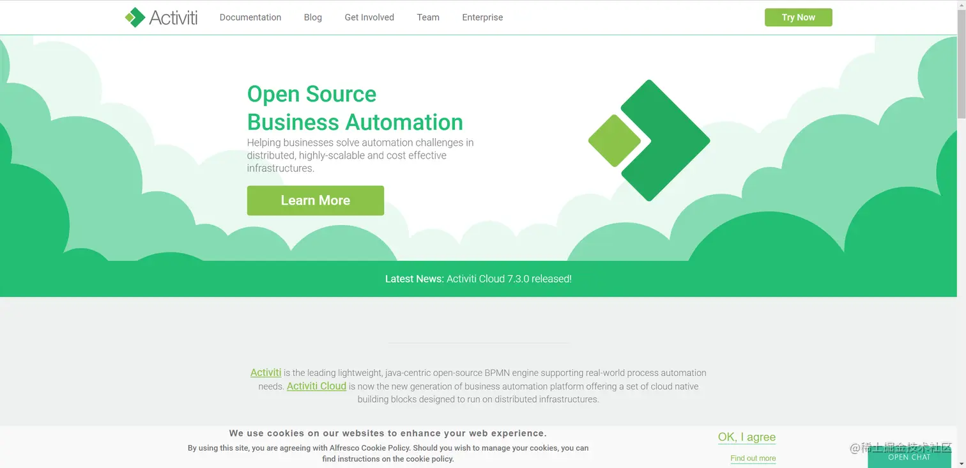Click the large Activiti diamond hero graphic
The image size is (966, 468).
(x=649, y=141)
